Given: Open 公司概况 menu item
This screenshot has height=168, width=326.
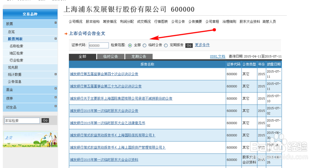Looking at the screenshot, I should [76, 22].
